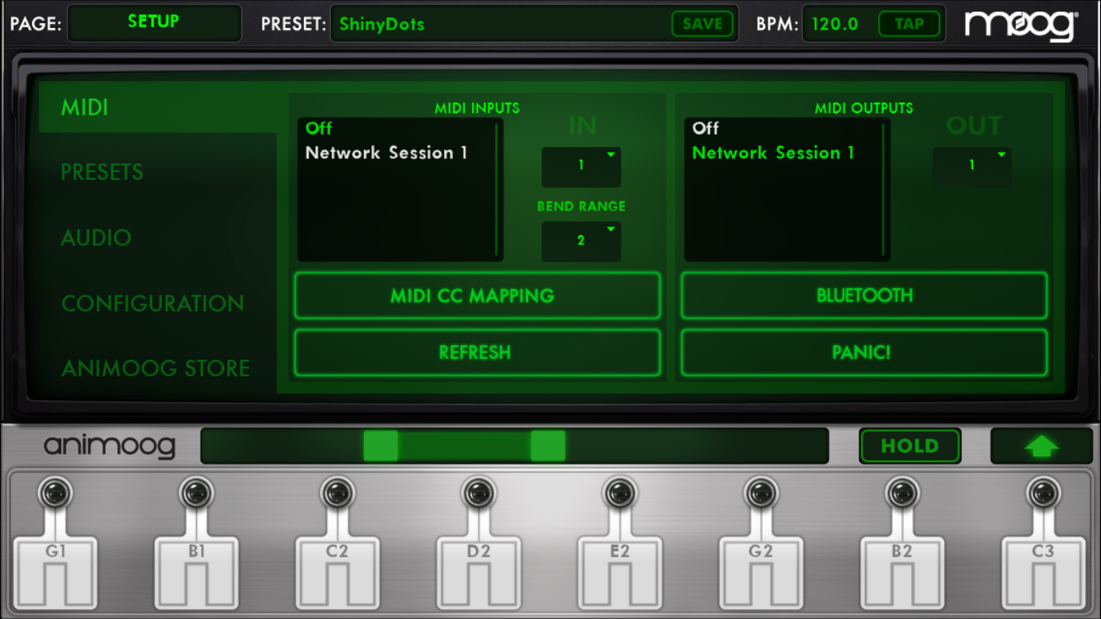Click the keyboard range slider handle
This screenshot has height=619, width=1101.
[x=380, y=446]
